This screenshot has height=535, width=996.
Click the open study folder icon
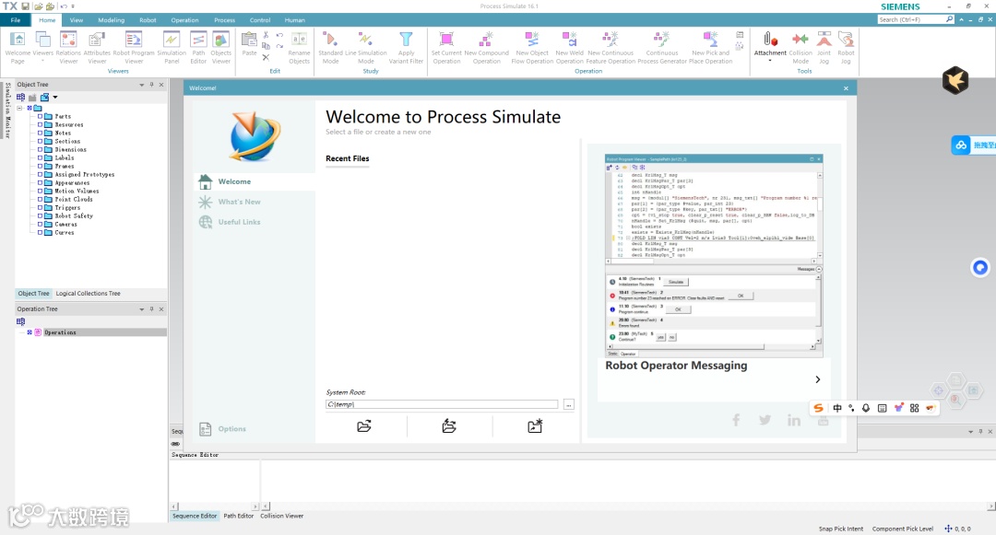tap(364, 426)
